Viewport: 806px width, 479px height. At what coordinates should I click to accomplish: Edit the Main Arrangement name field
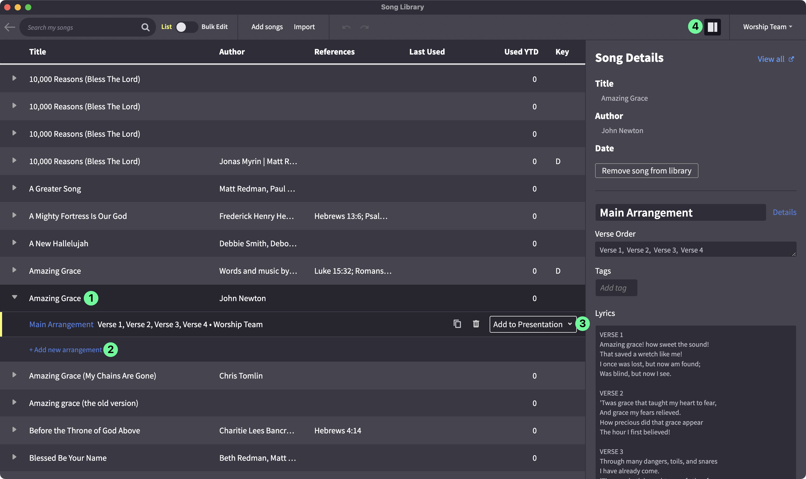[x=680, y=212]
